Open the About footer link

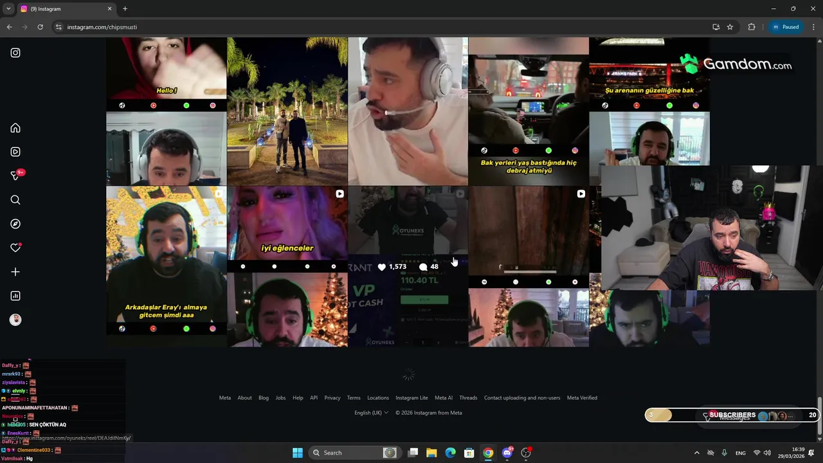tap(244, 397)
